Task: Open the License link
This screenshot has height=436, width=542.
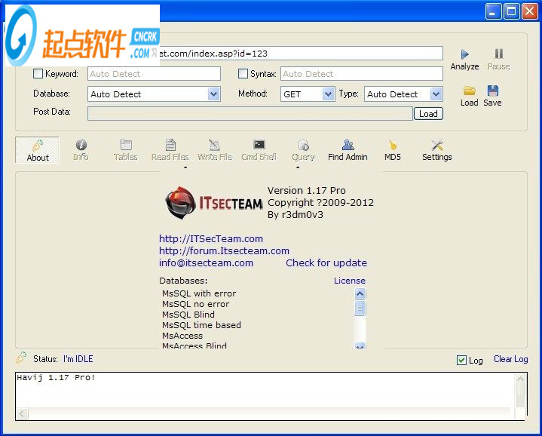Action: 350,281
